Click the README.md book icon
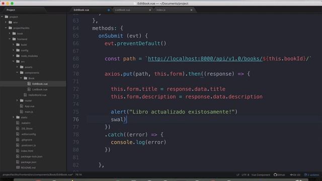 point(18,167)
